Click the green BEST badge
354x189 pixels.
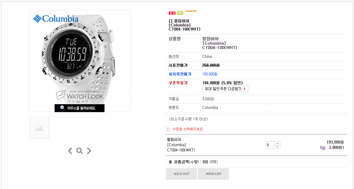180,13
